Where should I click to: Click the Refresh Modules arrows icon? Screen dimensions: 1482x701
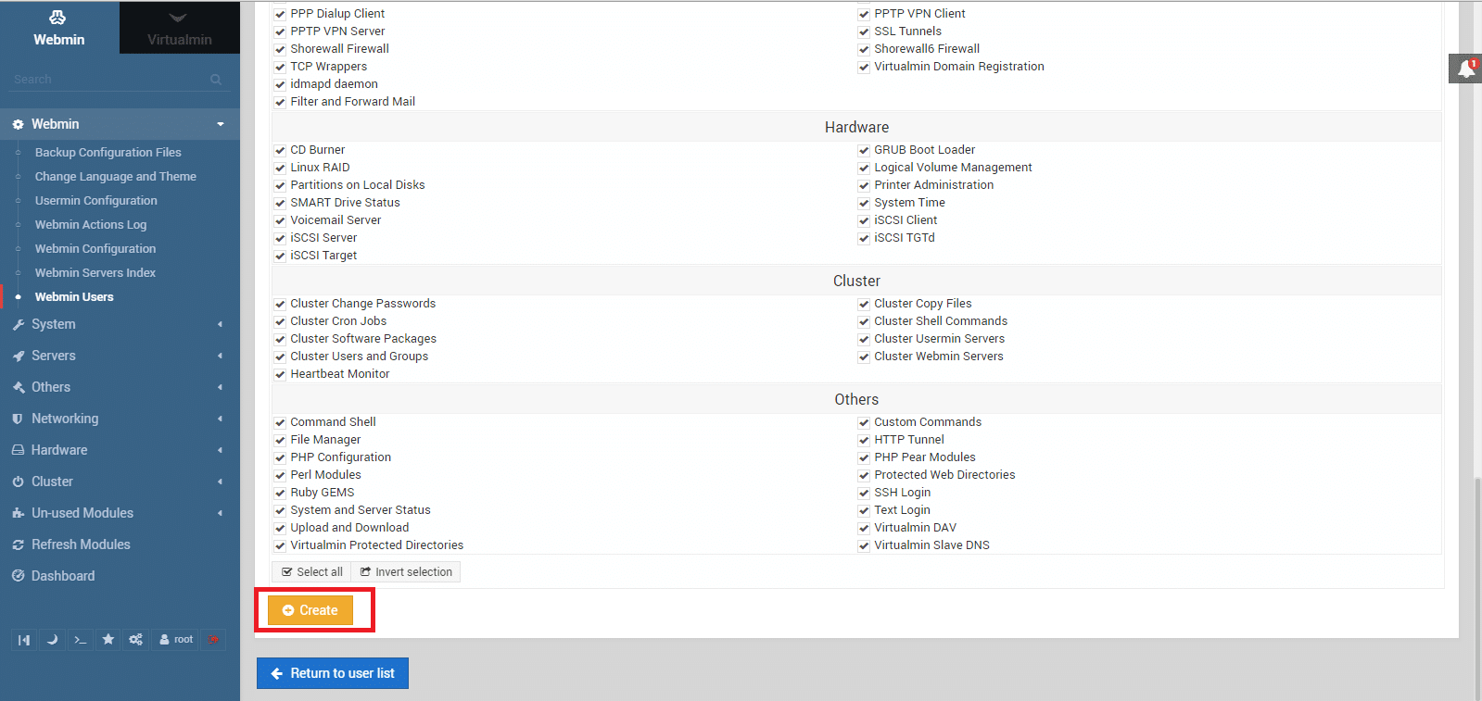point(19,545)
